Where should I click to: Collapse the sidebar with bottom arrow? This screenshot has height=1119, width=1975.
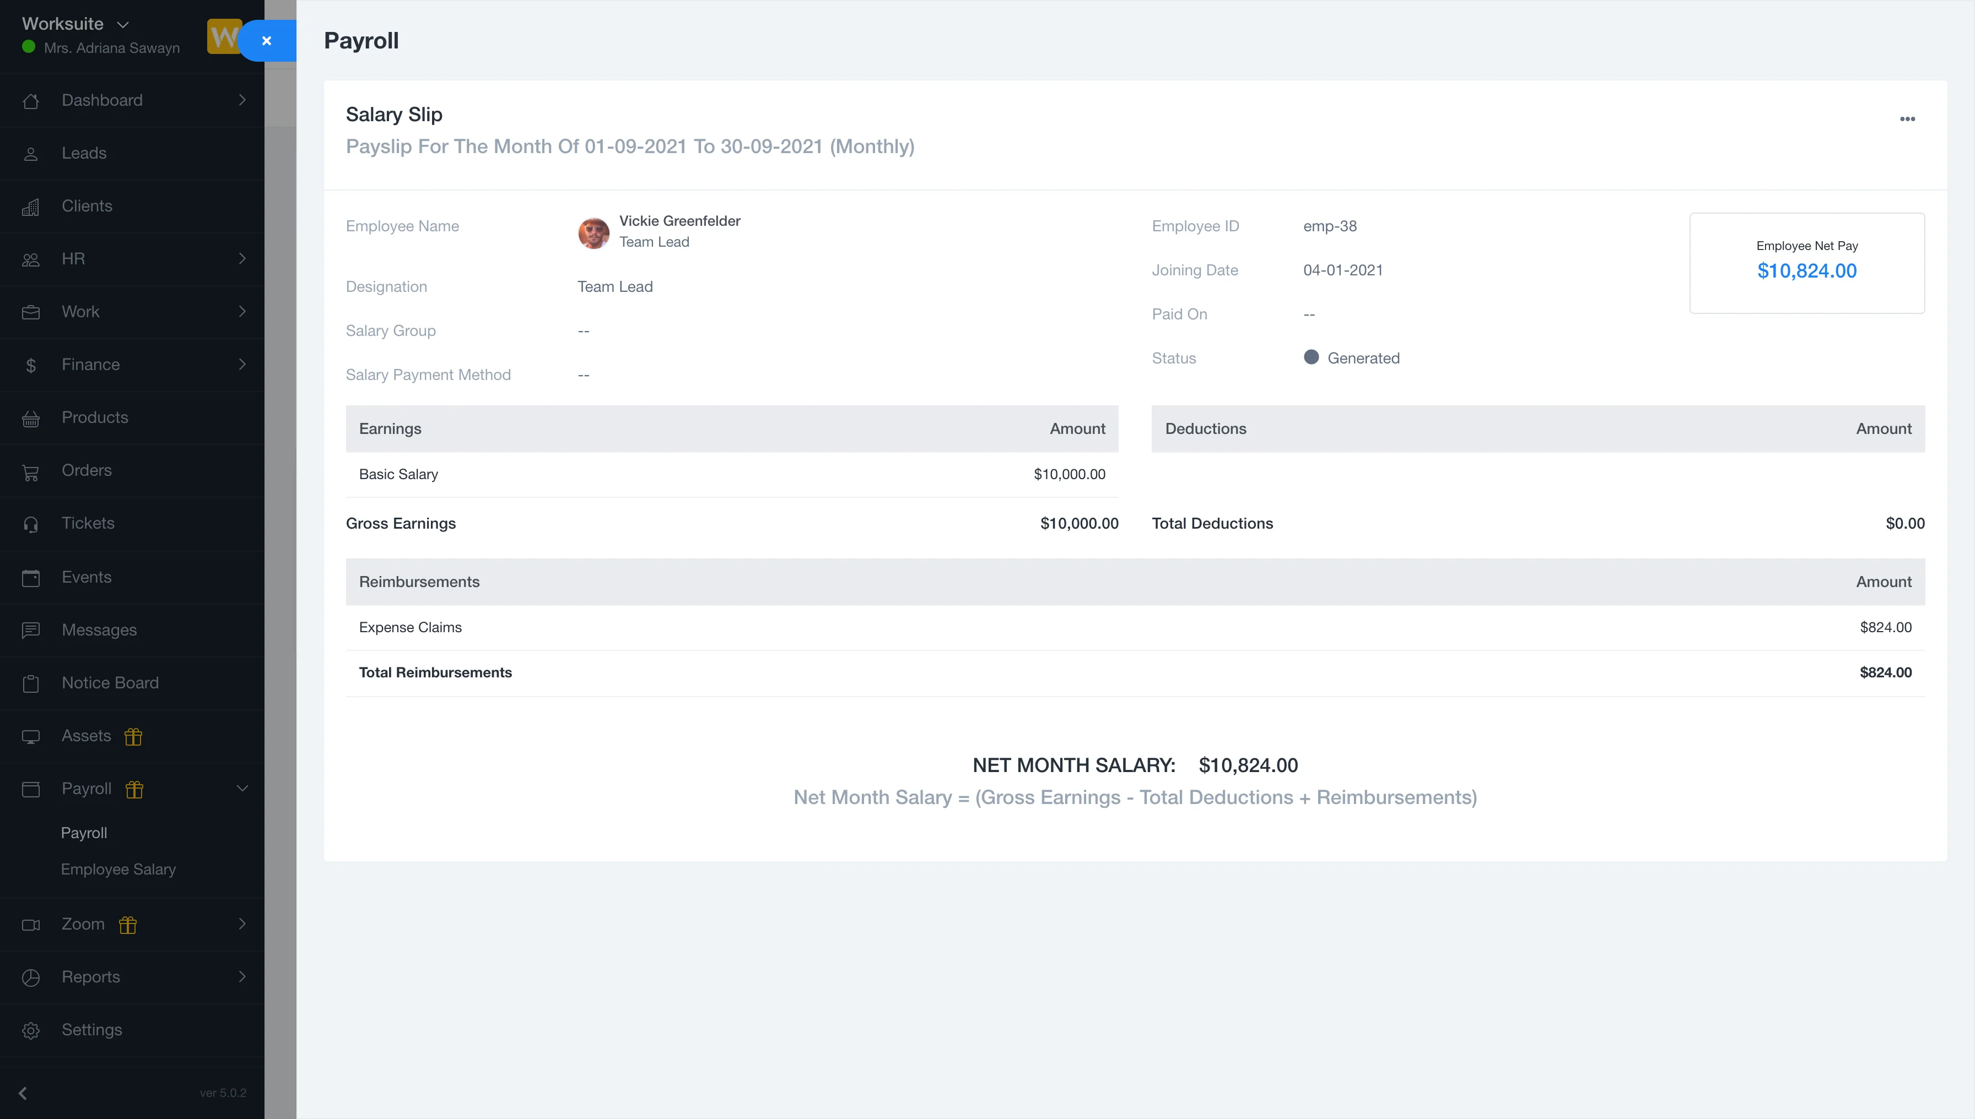[x=23, y=1093]
